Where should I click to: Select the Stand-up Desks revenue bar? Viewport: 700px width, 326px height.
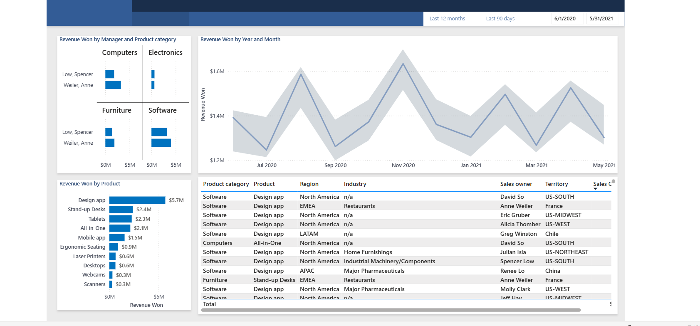tap(121, 210)
